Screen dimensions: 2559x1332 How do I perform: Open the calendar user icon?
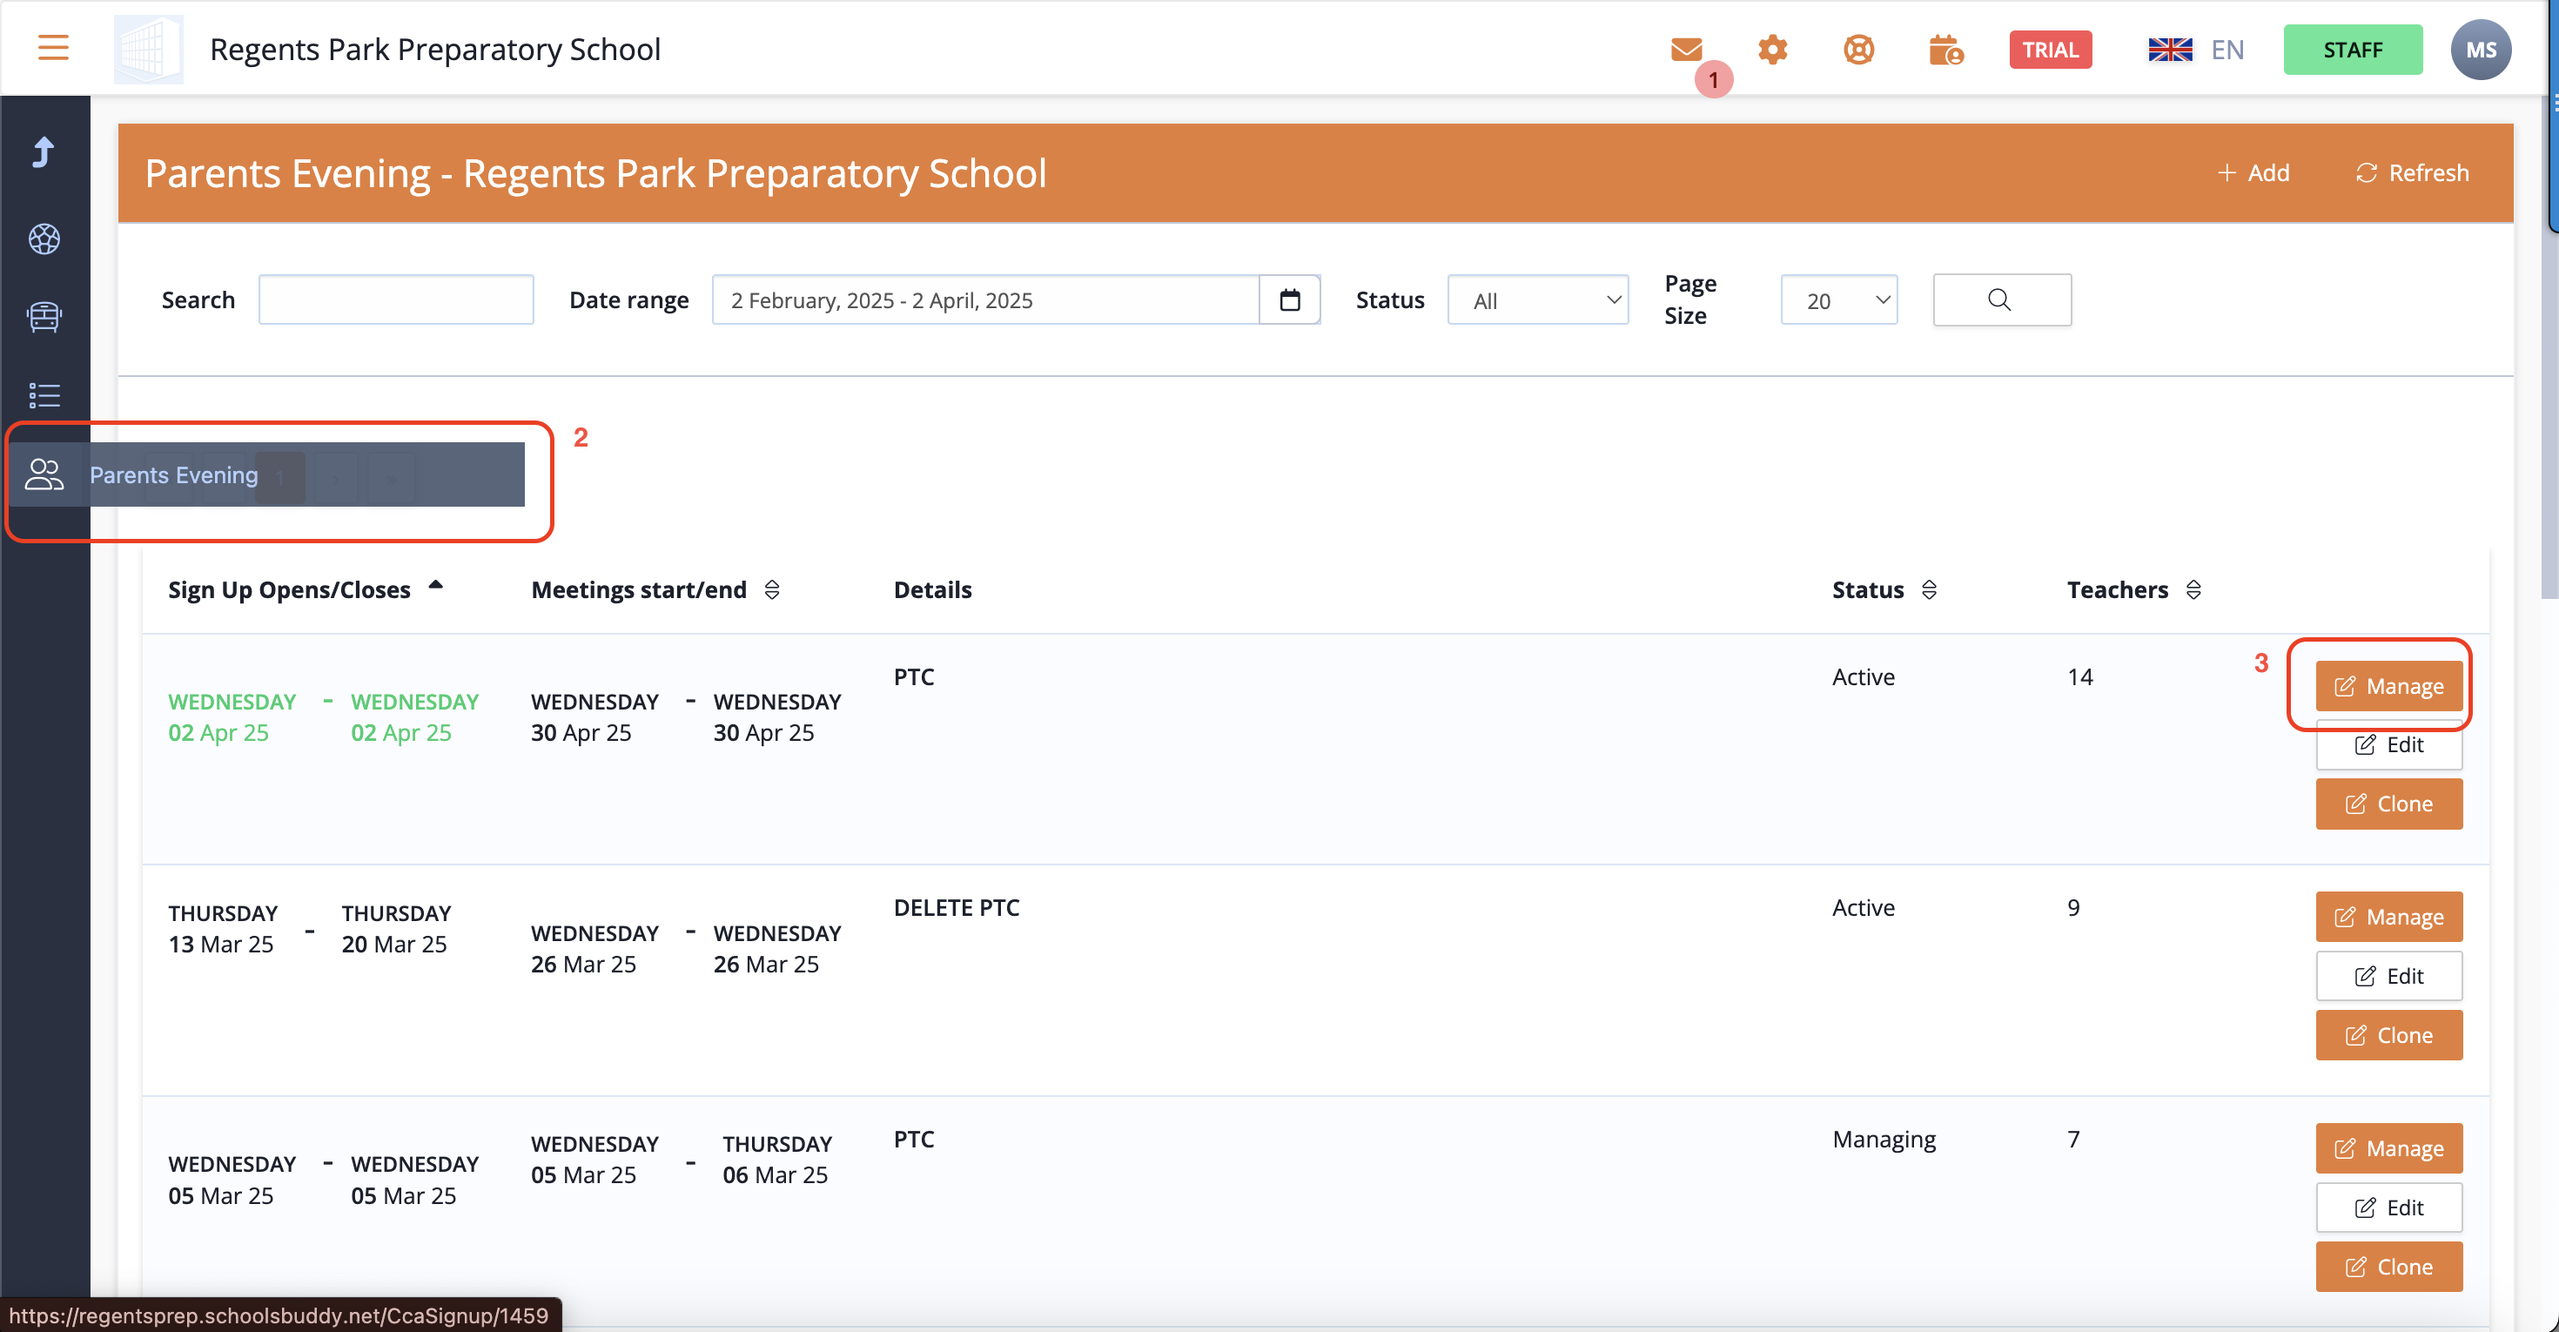click(x=1945, y=49)
